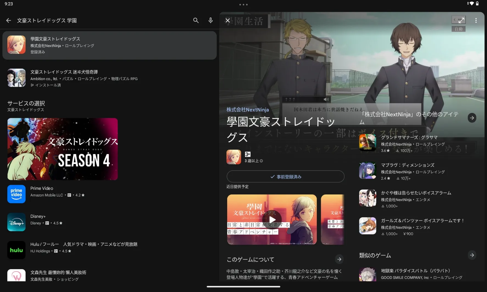
Task: Tap the 學園文豪ストレイドッグス search result icon
Action: click(16, 45)
